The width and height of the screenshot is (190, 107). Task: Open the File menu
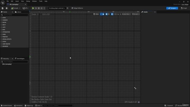pos(7,1)
